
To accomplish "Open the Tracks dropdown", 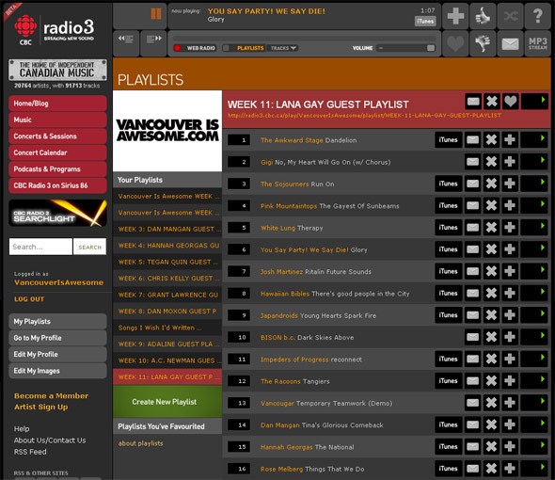I will (283, 48).
